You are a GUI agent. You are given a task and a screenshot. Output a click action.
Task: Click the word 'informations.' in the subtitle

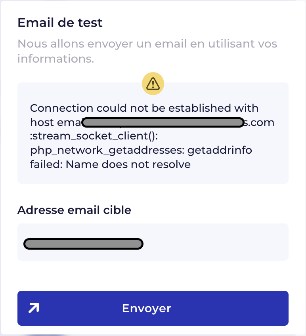tap(56, 59)
